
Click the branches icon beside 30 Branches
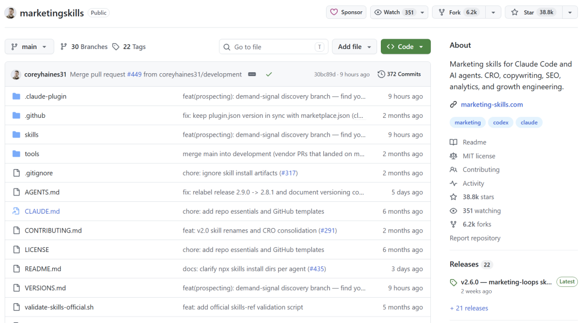tap(63, 47)
